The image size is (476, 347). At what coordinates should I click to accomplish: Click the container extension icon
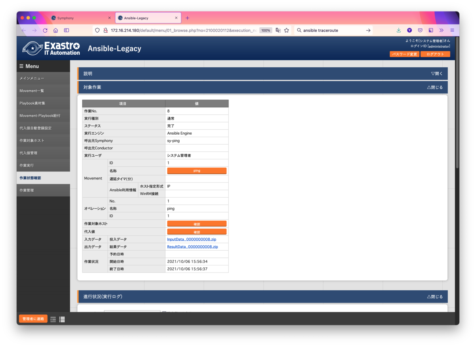tap(431, 30)
